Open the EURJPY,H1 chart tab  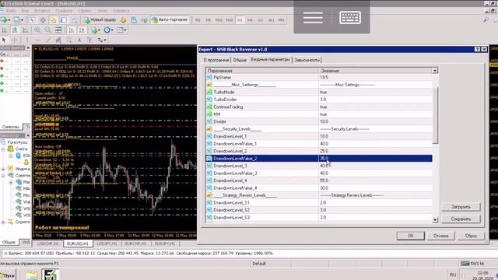point(166,243)
